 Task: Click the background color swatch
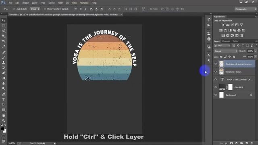[5, 131]
